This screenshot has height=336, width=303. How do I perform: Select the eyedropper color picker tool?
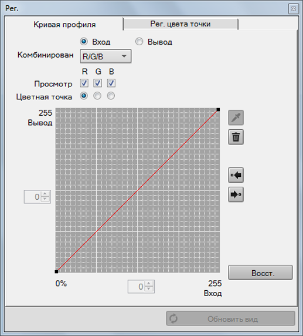(x=236, y=117)
